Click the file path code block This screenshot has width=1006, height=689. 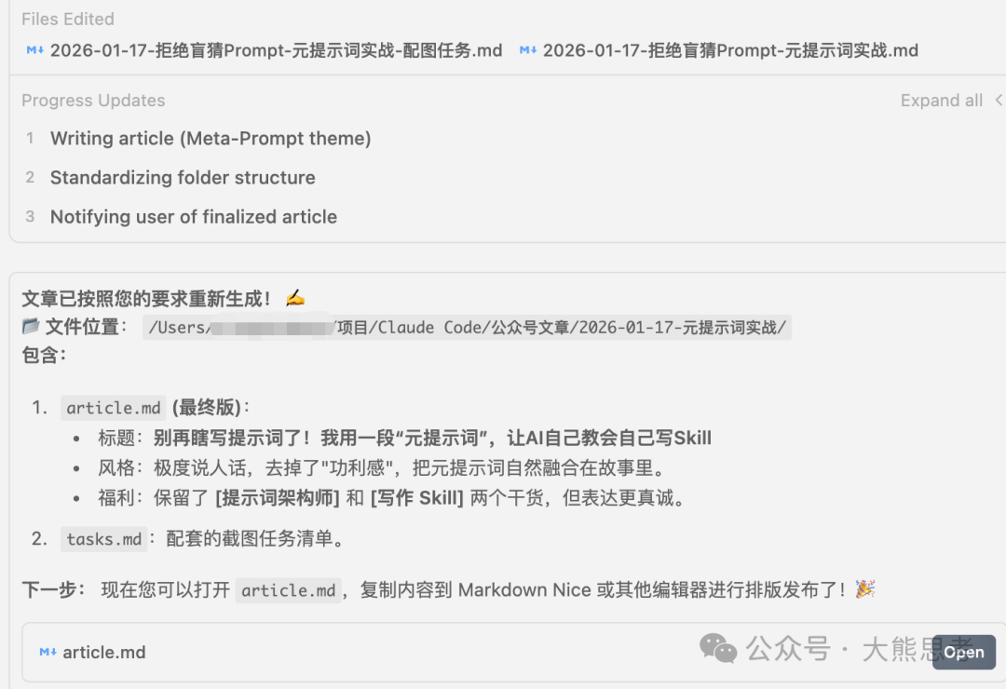pyautogui.click(x=467, y=327)
